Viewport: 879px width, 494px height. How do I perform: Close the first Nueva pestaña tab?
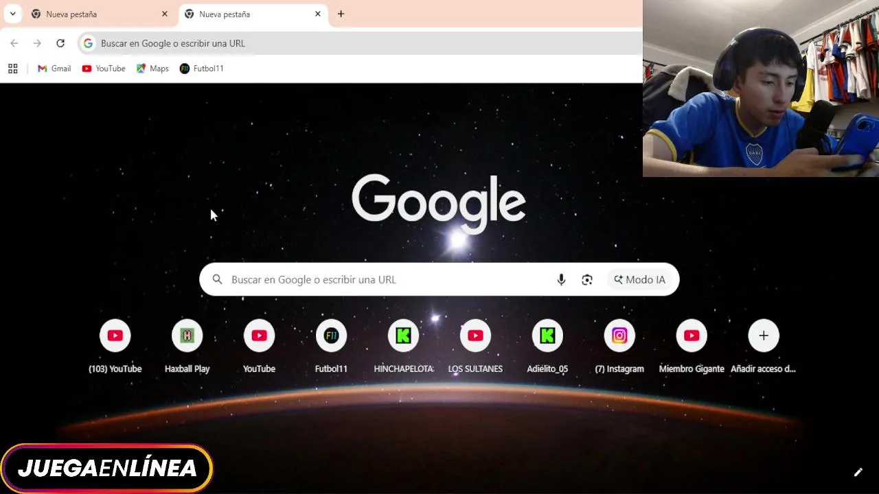click(x=164, y=14)
